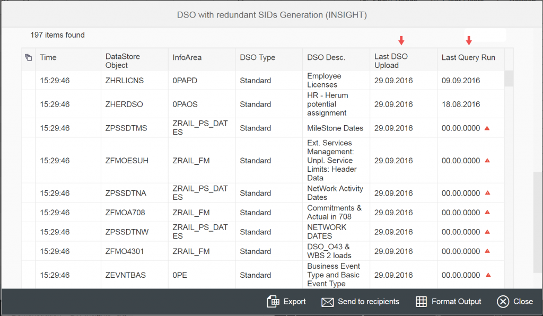Click the Export icon in the footer toolbar

tap(272, 301)
